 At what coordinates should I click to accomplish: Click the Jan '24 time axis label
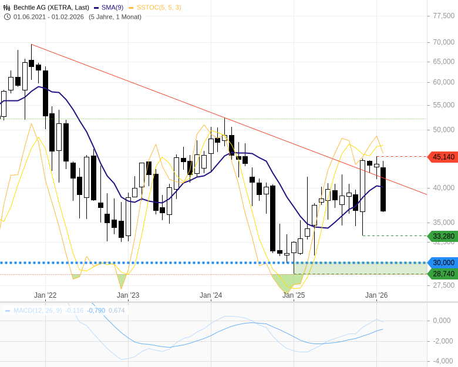click(211, 295)
